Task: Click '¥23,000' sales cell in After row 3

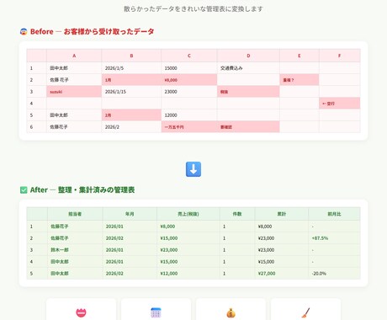Action: coord(188,250)
